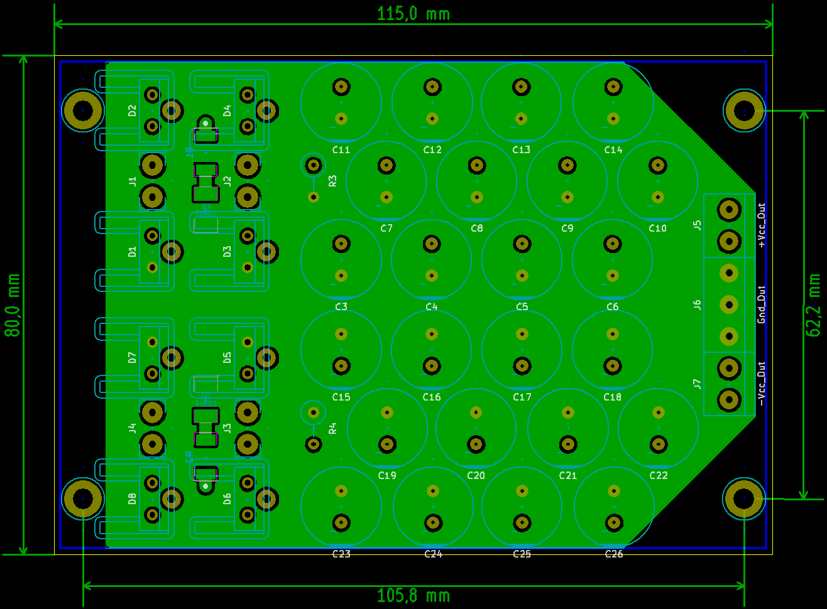The height and width of the screenshot is (609, 827).
Task: Select the C6 reference text
Action: click(x=613, y=306)
